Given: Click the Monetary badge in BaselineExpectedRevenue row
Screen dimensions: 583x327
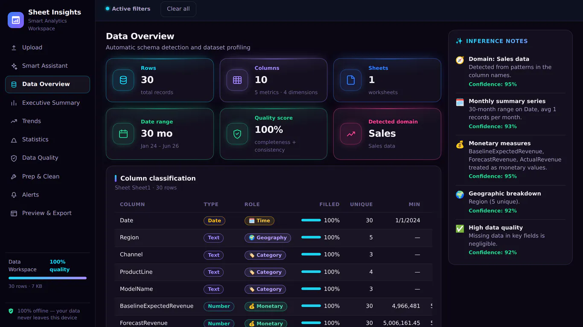Looking at the screenshot, I should click(266, 306).
